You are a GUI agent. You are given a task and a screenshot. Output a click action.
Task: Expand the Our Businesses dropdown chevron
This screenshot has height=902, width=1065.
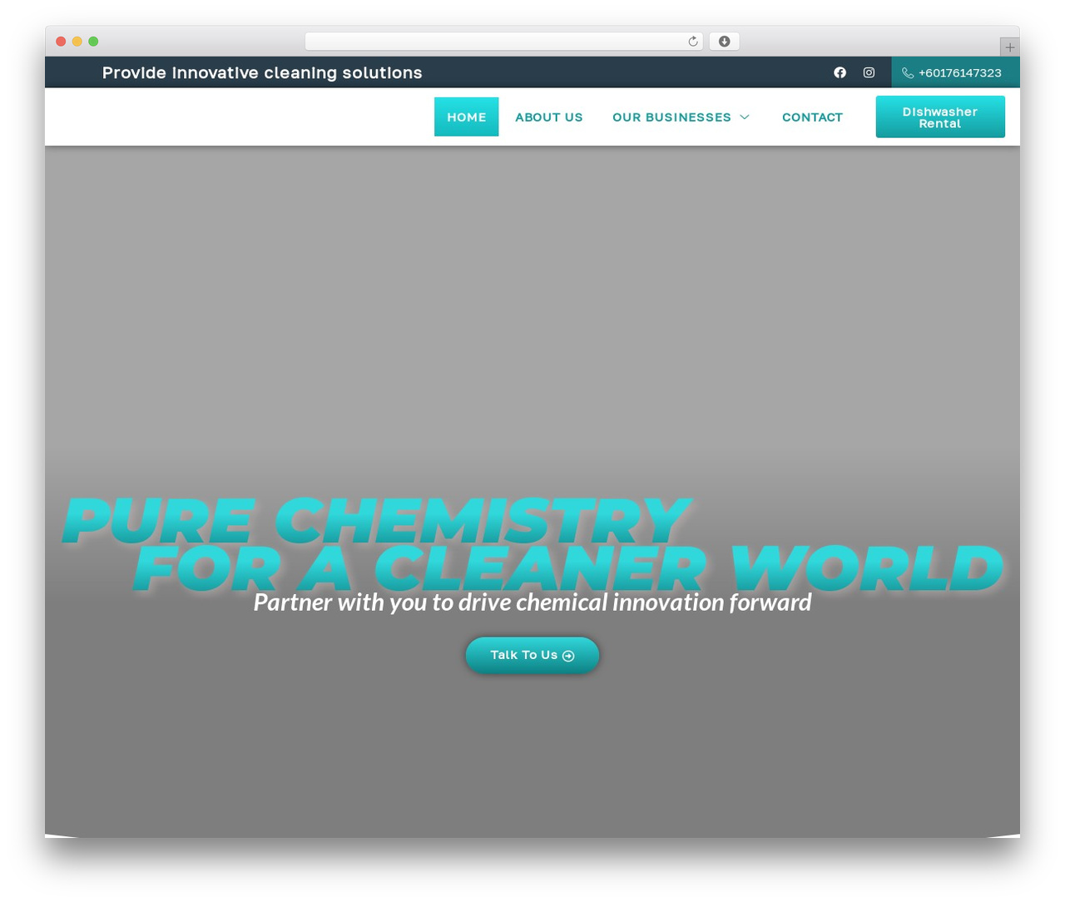(x=745, y=117)
